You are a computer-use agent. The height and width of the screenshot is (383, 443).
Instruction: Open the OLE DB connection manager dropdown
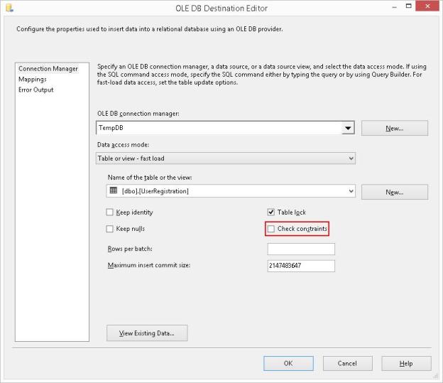[348, 129]
